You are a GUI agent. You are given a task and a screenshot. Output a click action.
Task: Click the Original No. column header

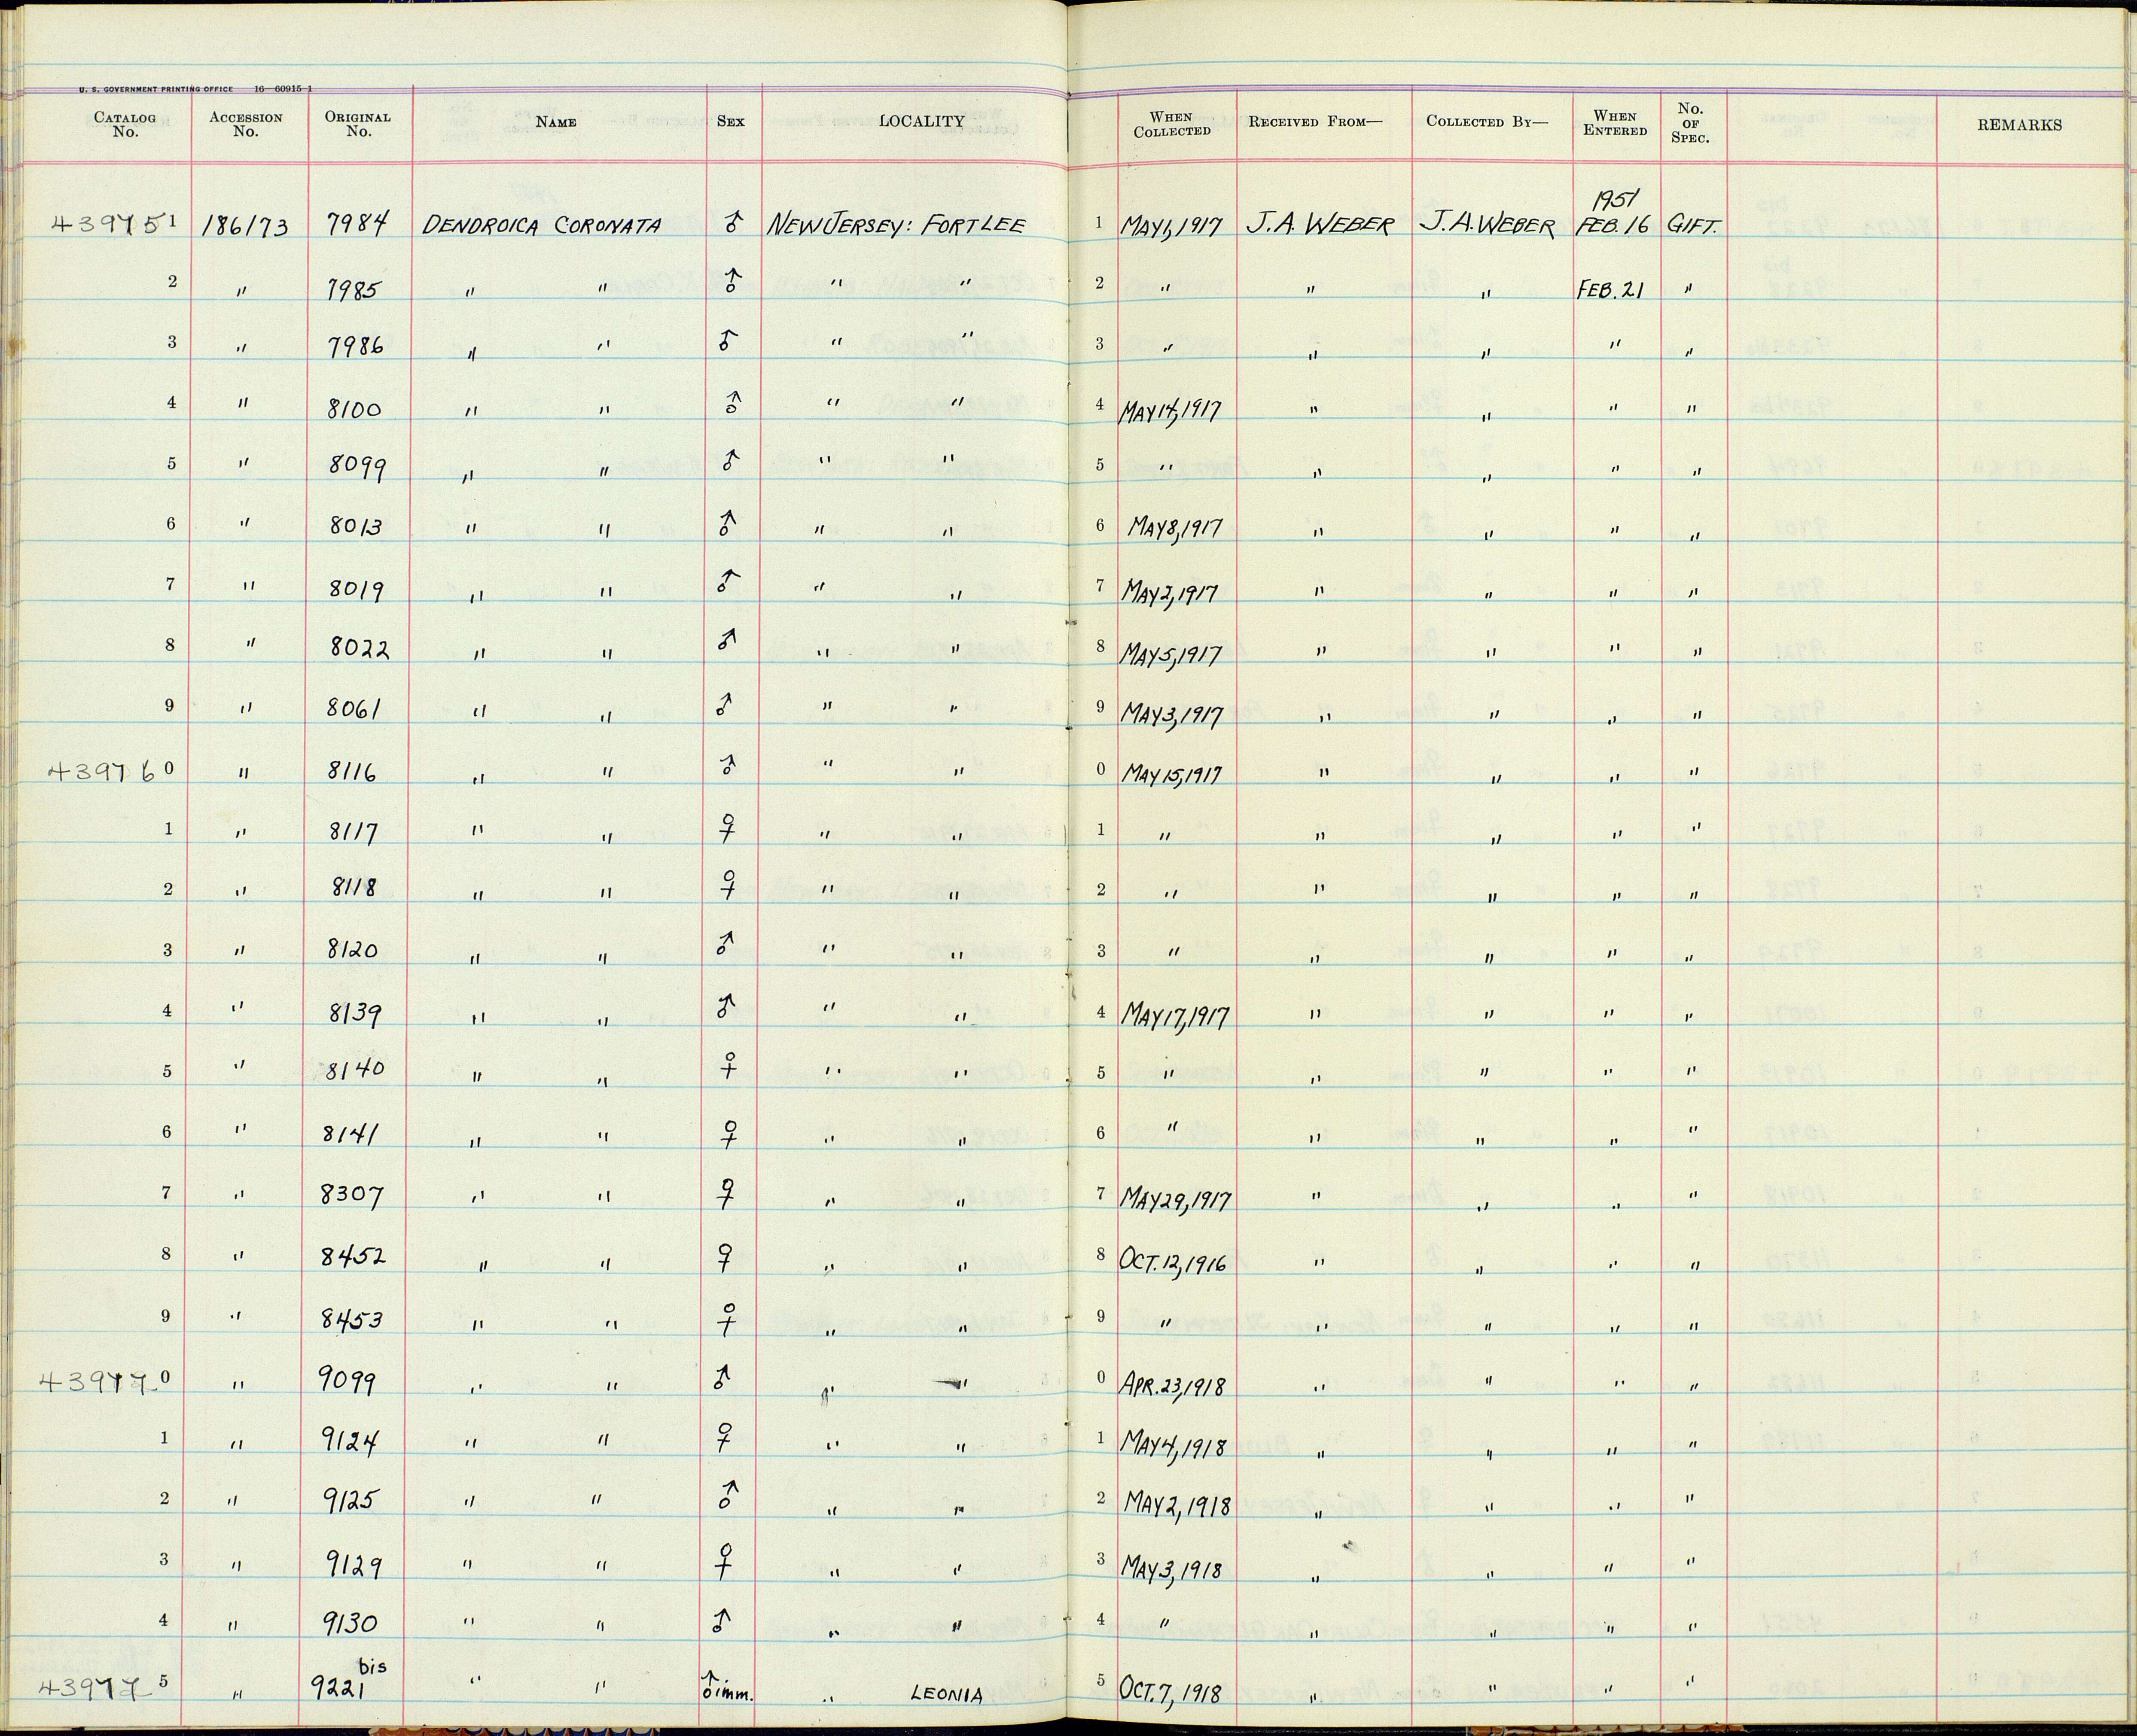tap(358, 124)
